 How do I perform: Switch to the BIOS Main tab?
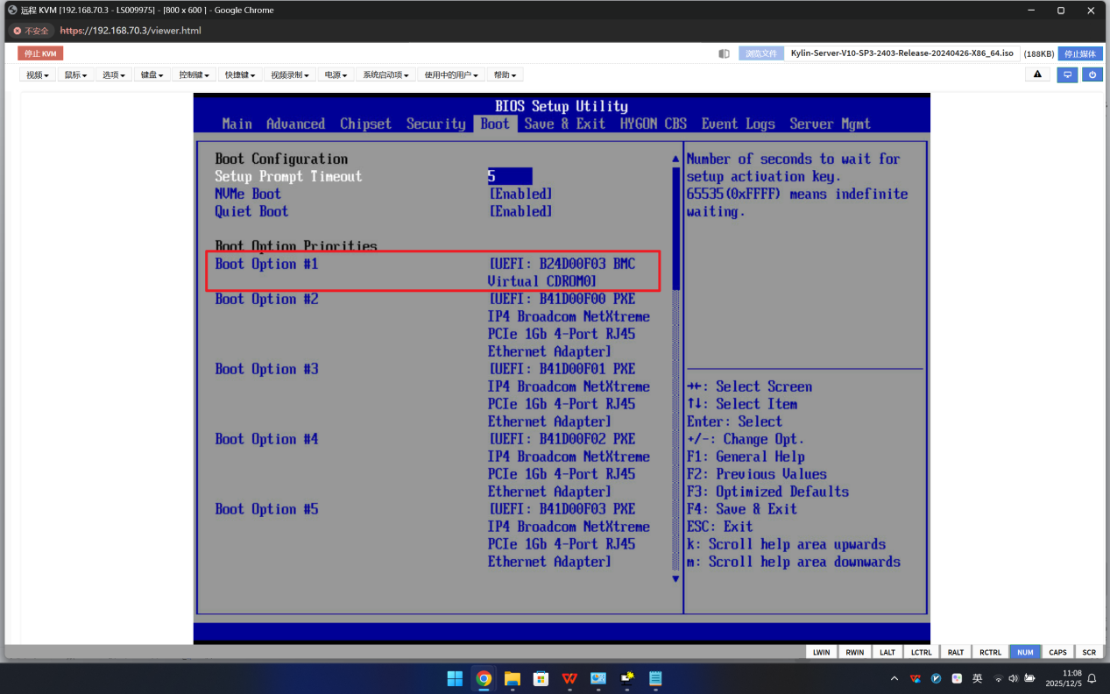tap(237, 124)
